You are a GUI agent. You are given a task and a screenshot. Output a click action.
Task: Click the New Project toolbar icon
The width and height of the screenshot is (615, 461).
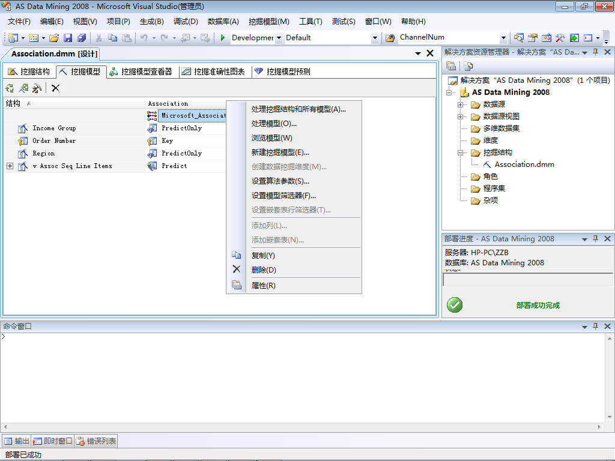point(13,38)
